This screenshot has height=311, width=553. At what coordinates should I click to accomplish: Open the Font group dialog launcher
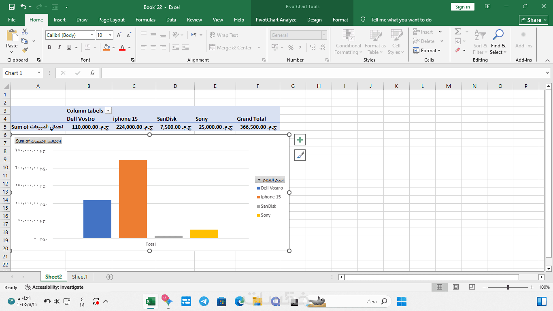(133, 60)
